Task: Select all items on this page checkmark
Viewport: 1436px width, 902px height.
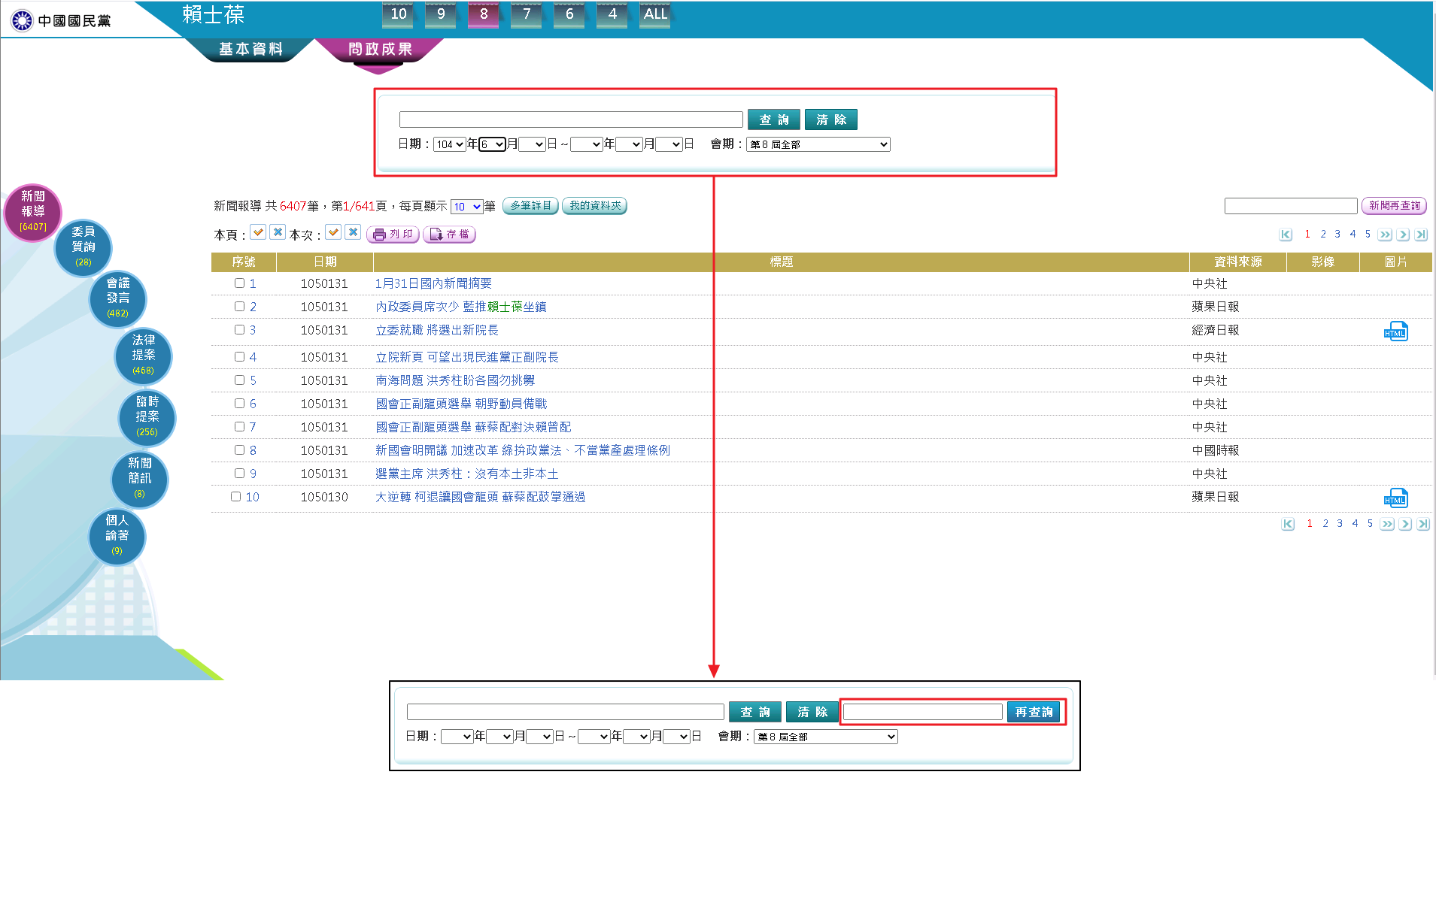Action: pos(258,233)
